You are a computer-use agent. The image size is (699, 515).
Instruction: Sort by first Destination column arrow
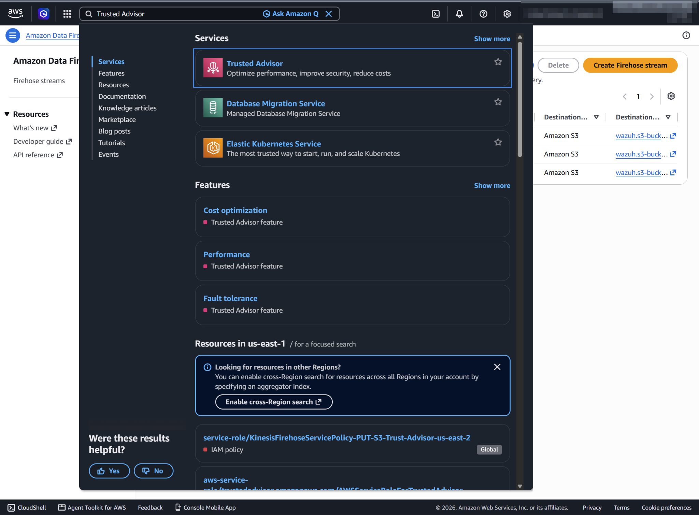[x=596, y=117]
